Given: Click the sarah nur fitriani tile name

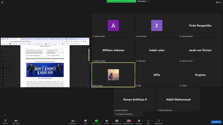Looking at the screenshot, I should [x=200, y=50].
